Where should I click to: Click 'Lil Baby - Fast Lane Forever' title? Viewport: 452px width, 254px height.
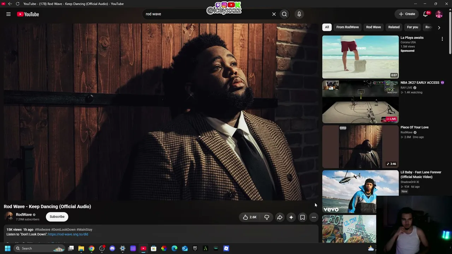421,175
